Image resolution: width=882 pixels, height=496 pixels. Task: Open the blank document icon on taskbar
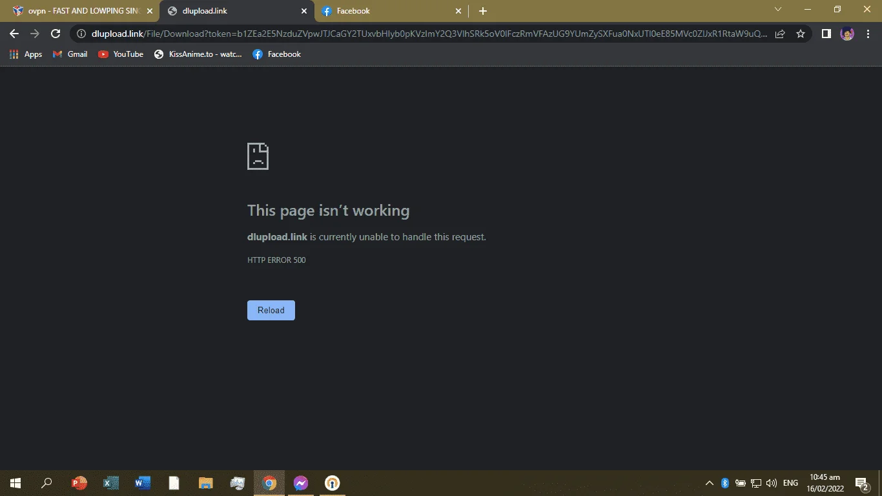click(x=174, y=483)
